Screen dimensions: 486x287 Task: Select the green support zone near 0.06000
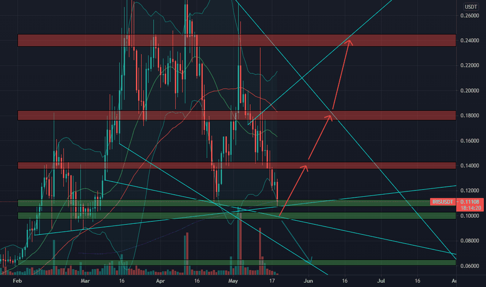(237, 262)
